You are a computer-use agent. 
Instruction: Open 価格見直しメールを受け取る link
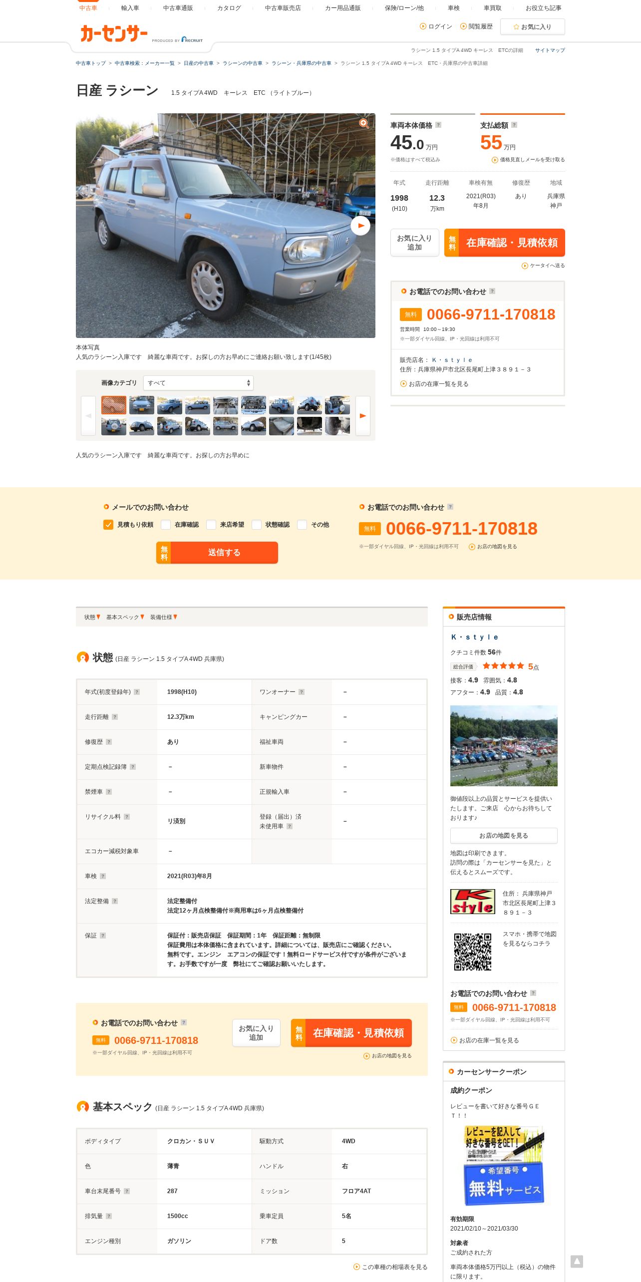528,160
